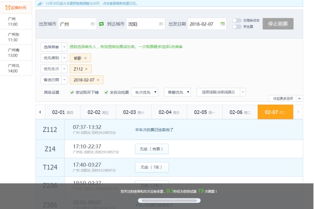Click the 停止刷票 button
This screenshot has height=209, width=314.
point(278,24)
